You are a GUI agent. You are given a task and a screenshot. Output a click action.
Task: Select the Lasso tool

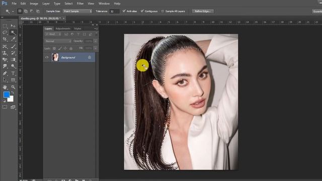(x=5, y=32)
